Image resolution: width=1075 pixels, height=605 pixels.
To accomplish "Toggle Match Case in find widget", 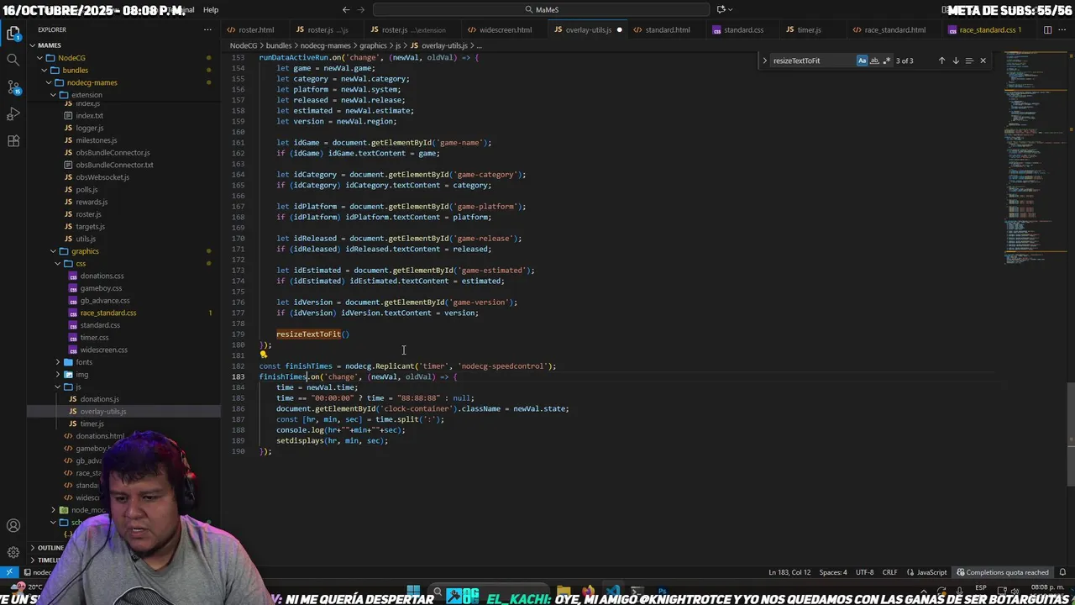I will (x=862, y=60).
